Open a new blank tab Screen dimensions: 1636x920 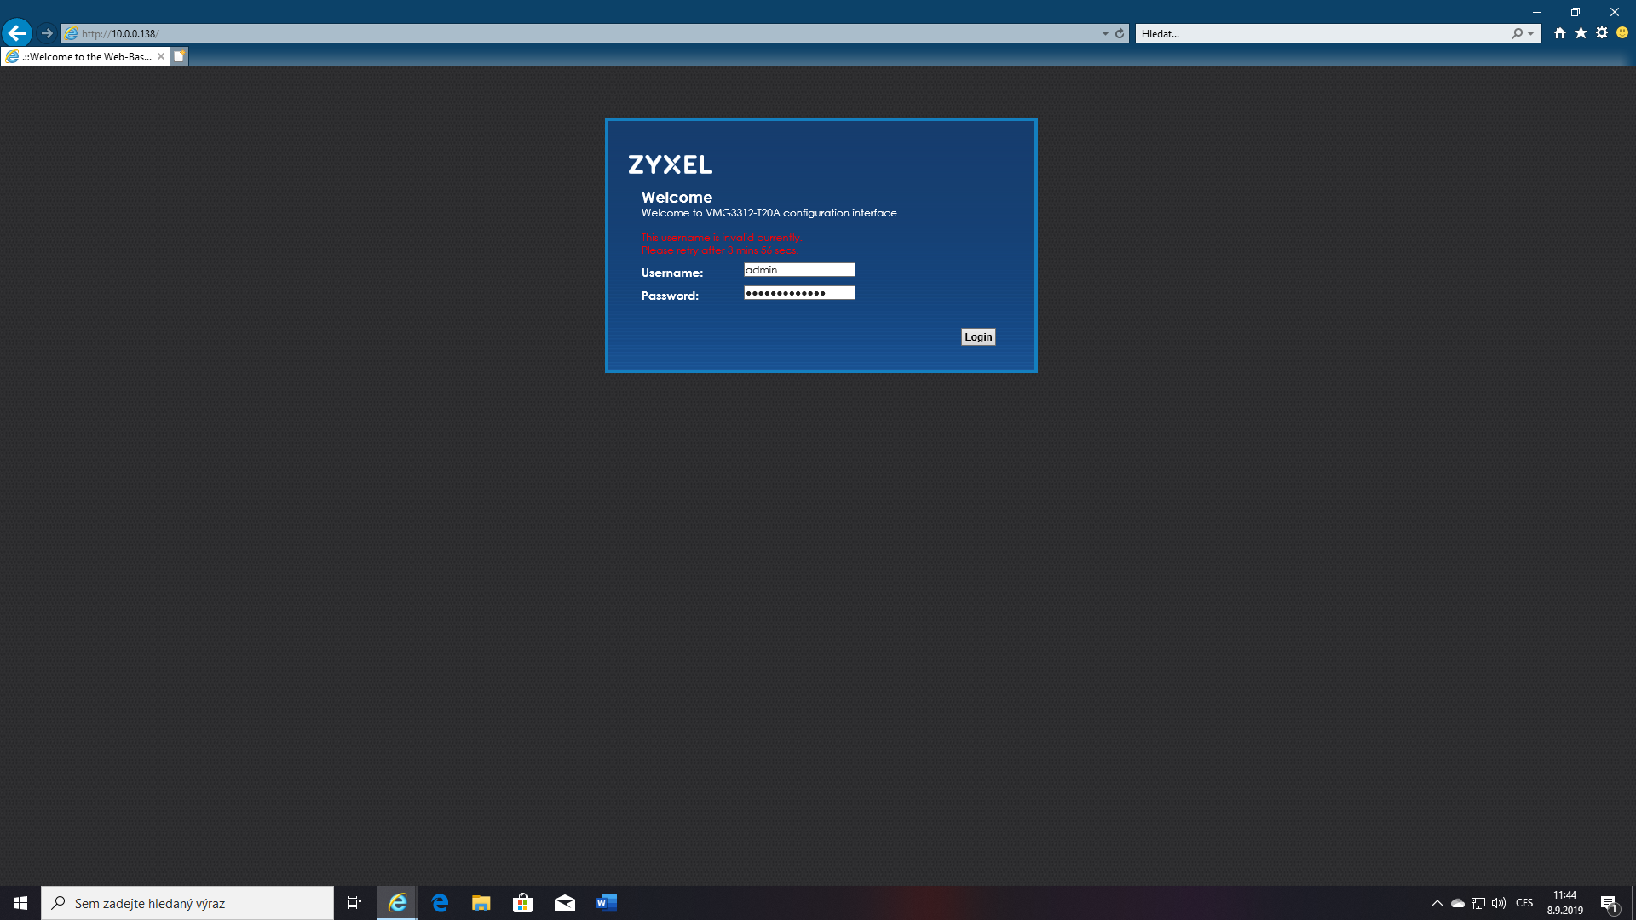(x=179, y=56)
